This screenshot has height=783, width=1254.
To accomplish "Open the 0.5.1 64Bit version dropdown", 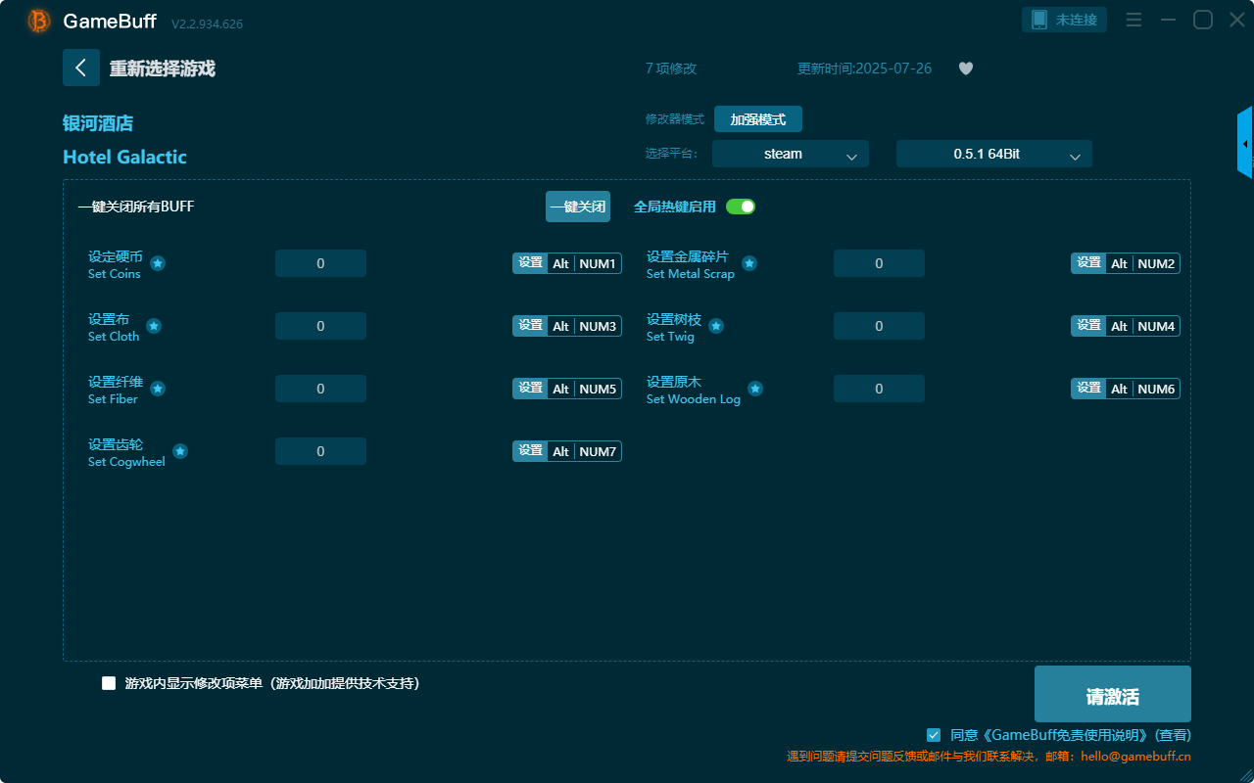I will coord(993,154).
